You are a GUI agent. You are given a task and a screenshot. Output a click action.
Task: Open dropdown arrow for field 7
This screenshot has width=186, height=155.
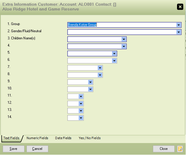[100, 68]
